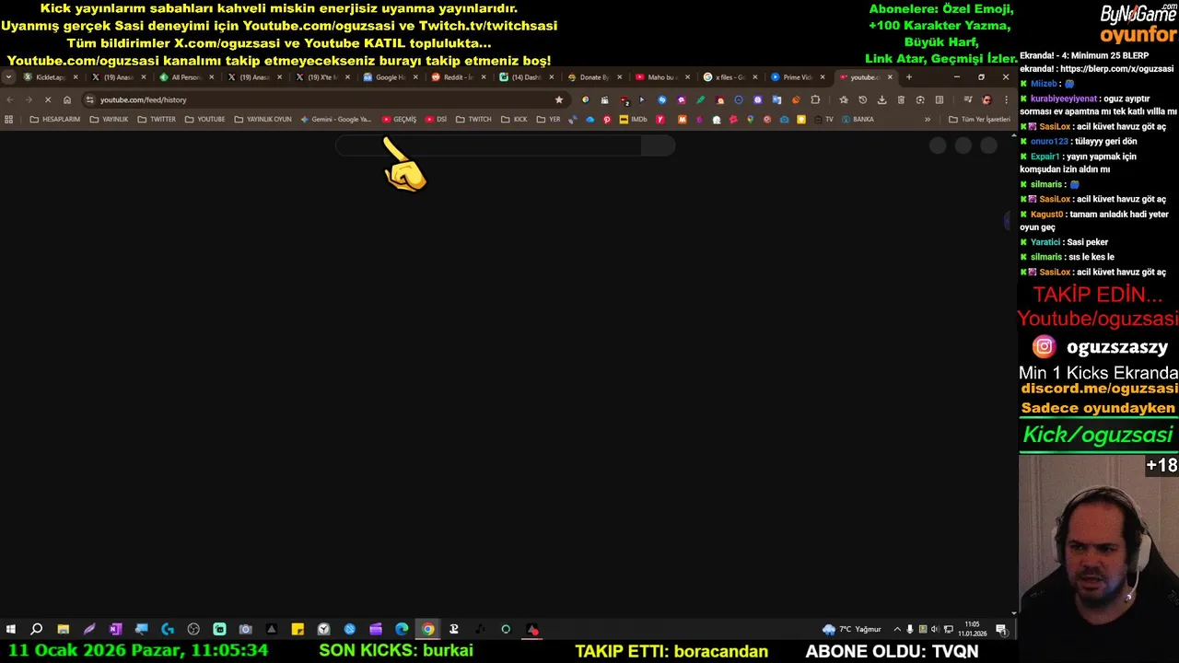Viewport: 1179px width, 663px height.
Task: Open Microsoft Edge from taskbar
Action: click(x=402, y=629)
